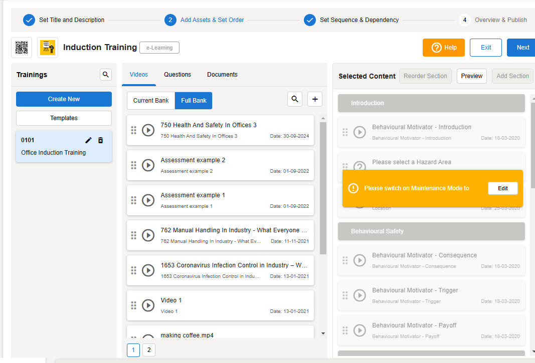Add new video with plus icon
Viewport: 535px width, 363px height.
pyautogui.click(x=315, y=99)
